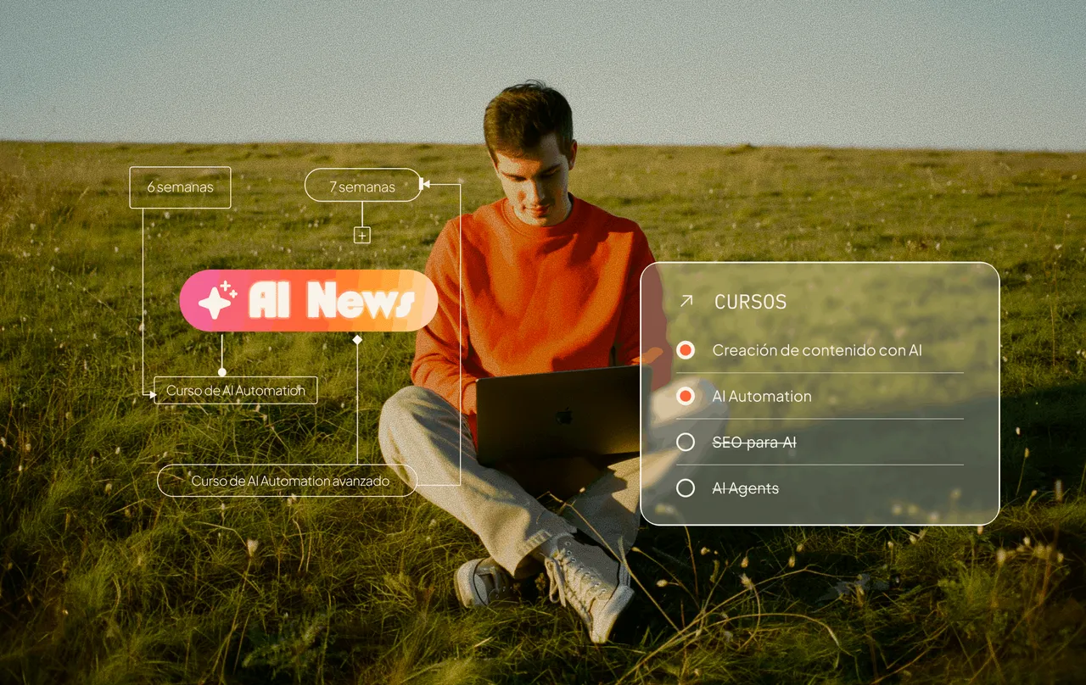The image size is (1086, 685).
Task: Toggle the 'AI Automation' radio button
Action: click(x=686, y=396)
